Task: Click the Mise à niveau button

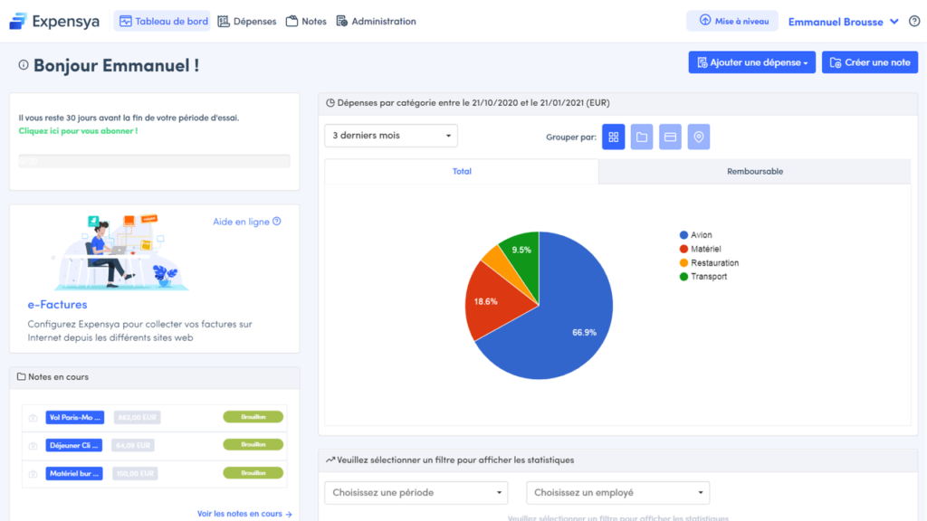Action: [x=732, y=21]
